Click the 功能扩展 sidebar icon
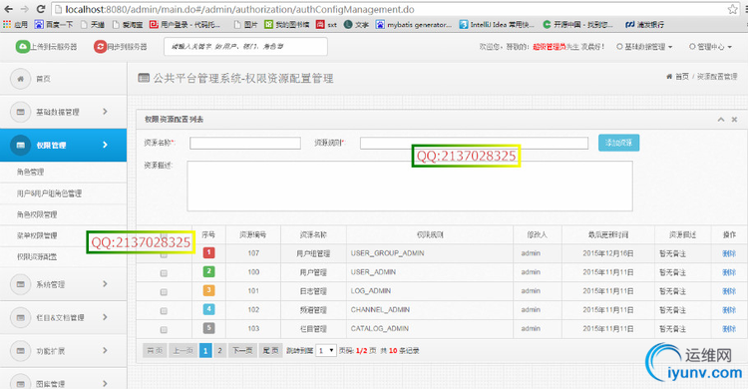748x389 pixels. coord(20,351)
